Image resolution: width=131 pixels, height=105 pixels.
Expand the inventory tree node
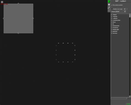pos(112,28)
